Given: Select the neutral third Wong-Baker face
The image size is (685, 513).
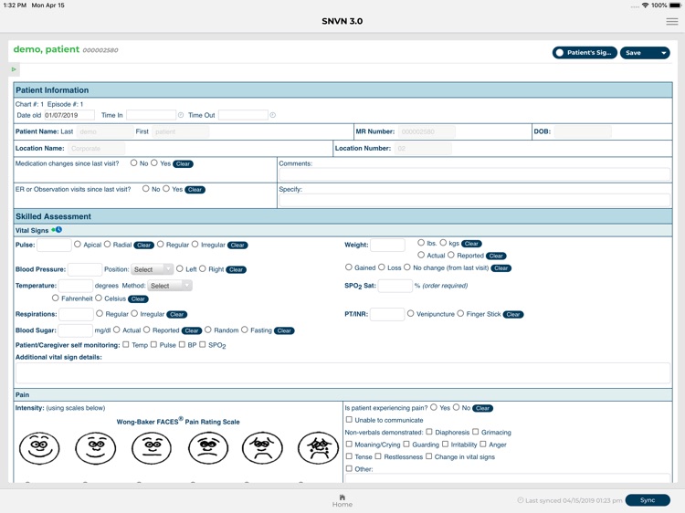Looking at the screenshot, I should coord(152,448).
